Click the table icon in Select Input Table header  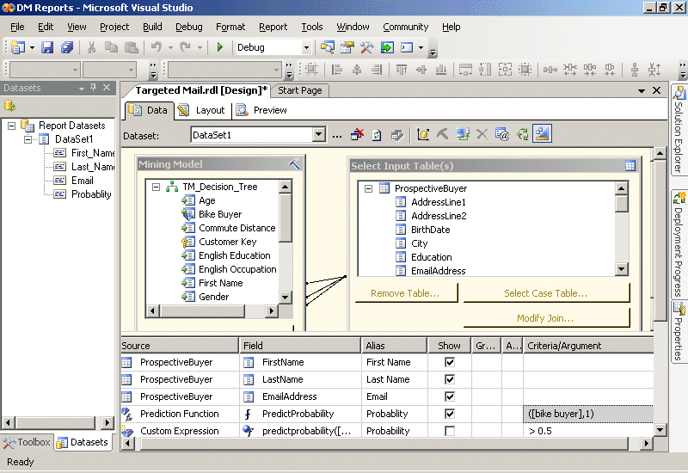click(x=630, y=165)
